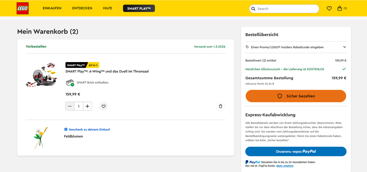Focus the Search input field
The height and width of the screenshot is (172, 367).
(287, 9)
